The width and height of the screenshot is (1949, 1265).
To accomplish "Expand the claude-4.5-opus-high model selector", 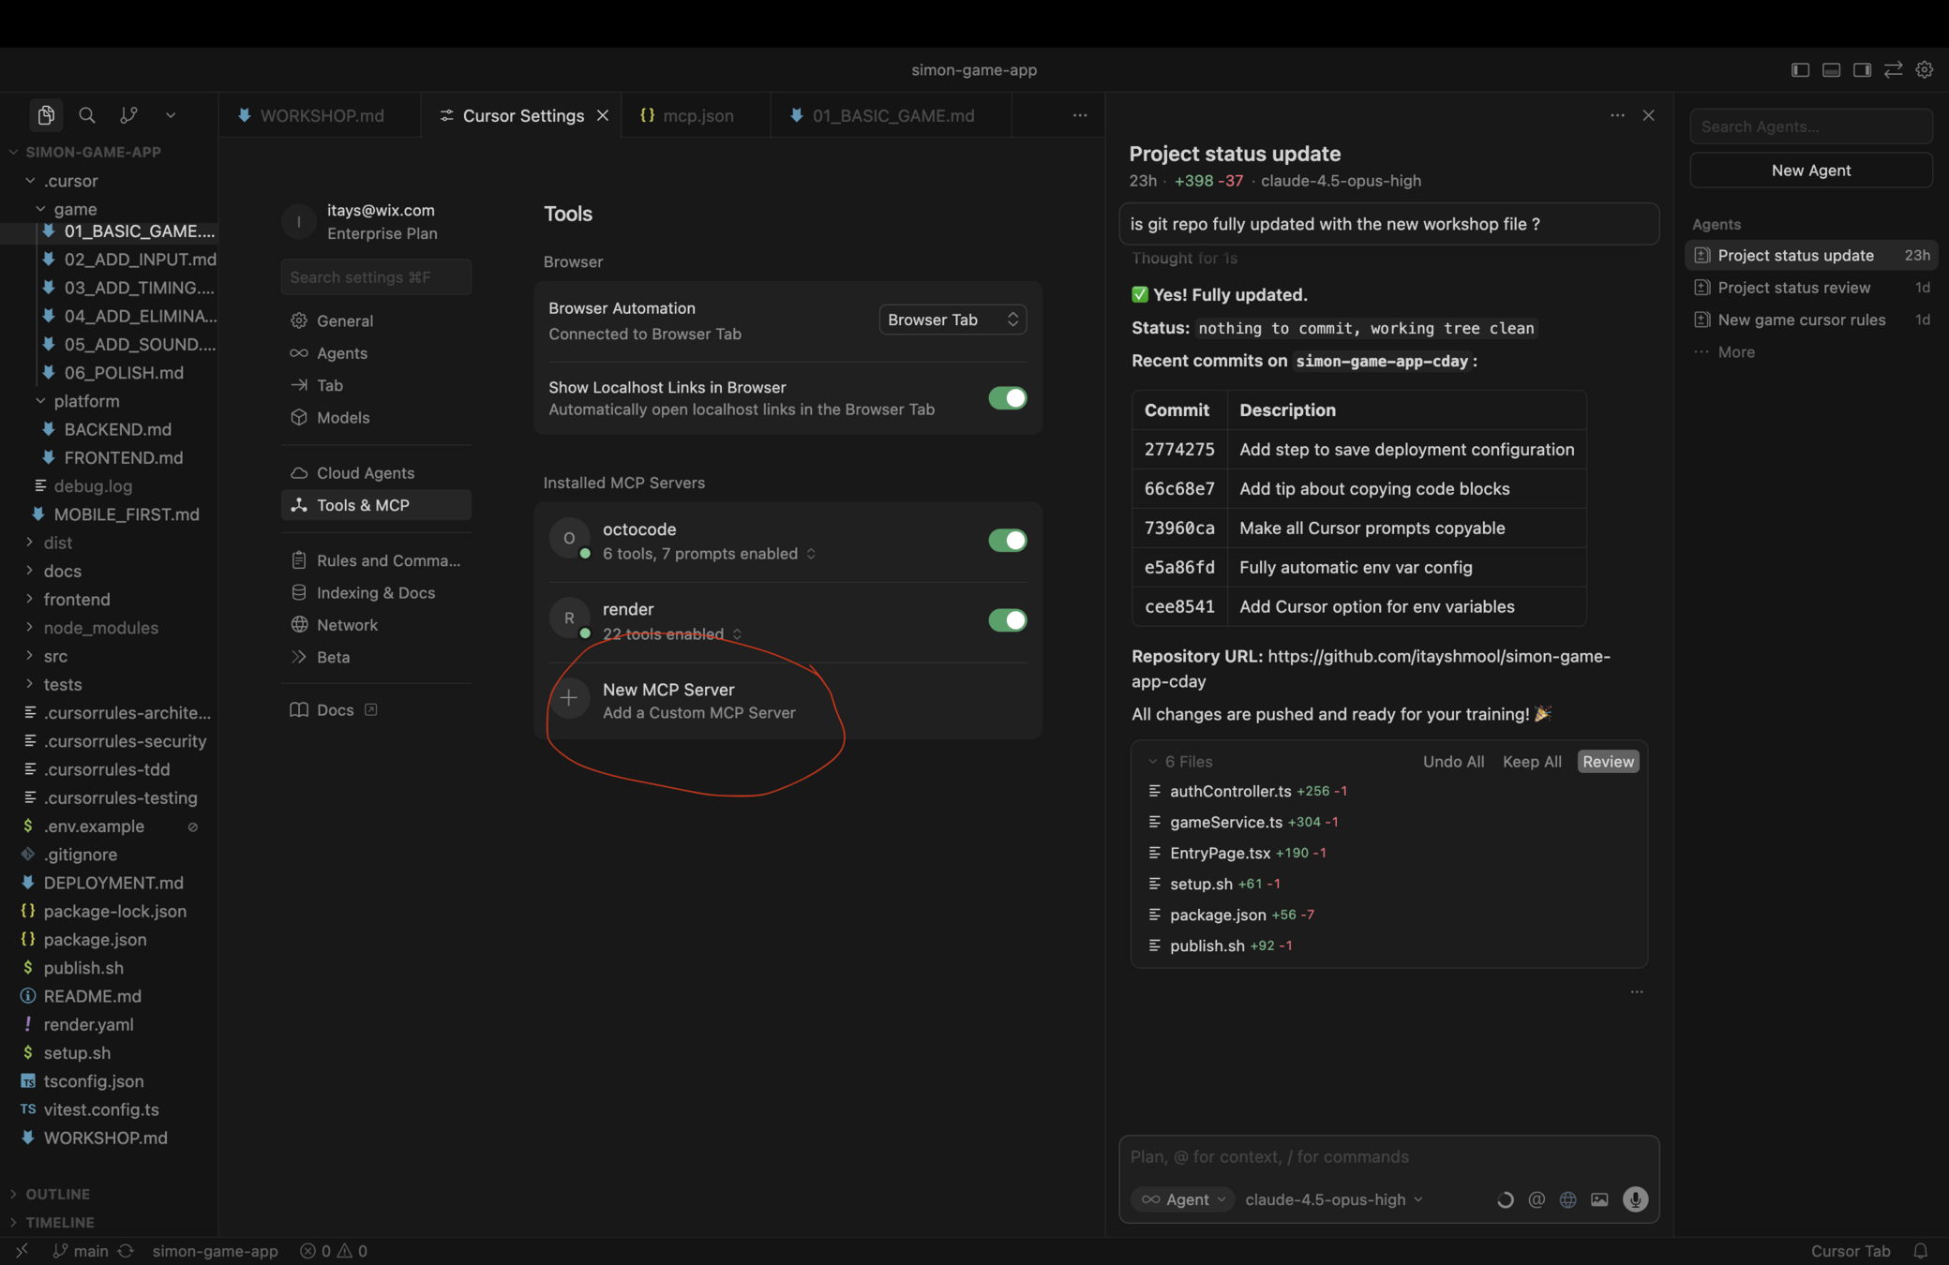I will pos(1332,1199).
